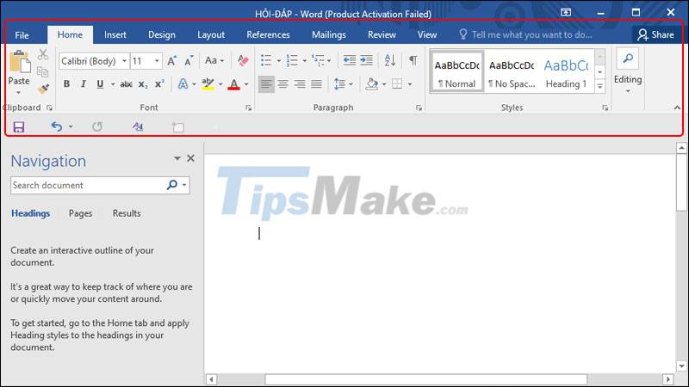The image size is (689, 387).
Task: Apply the Normal style
Action: [x=456, y=71]
